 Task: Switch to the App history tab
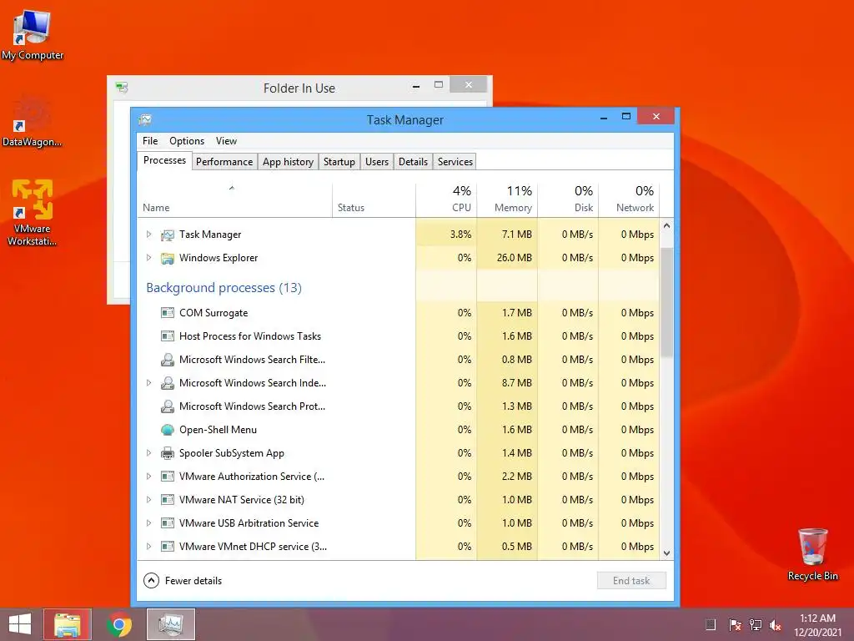pos(288,162)
